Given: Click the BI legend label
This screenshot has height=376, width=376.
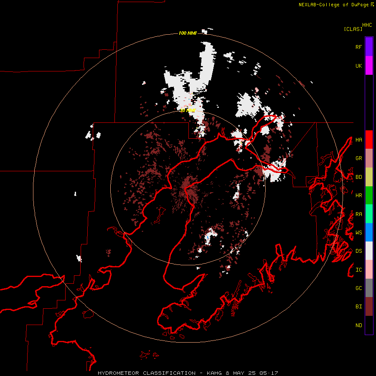Looking at the screenshot, I should pyautogui.click(x=358, y=307).
